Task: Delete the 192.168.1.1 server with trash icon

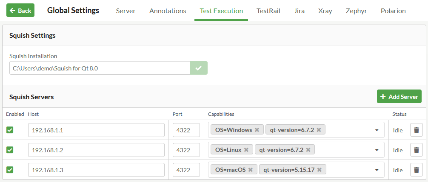Action: coord(416,130)
